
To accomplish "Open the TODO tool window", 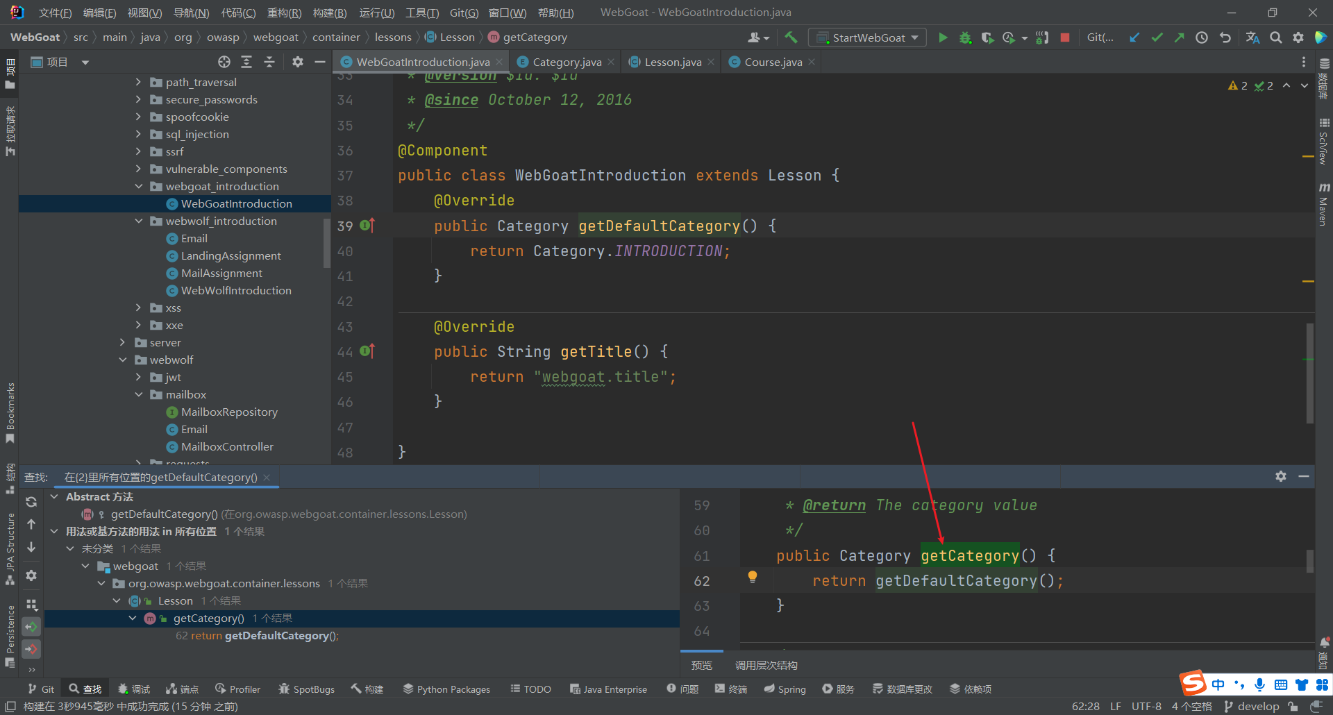I will coord(530,689).
